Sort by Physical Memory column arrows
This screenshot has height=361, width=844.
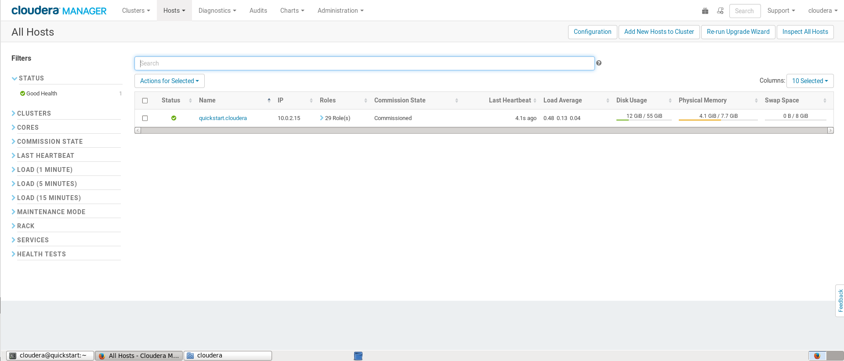tap(756, 101)
